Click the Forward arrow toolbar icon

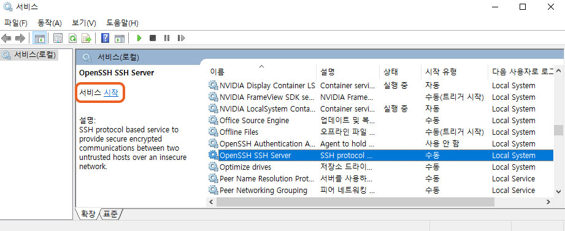20,38
